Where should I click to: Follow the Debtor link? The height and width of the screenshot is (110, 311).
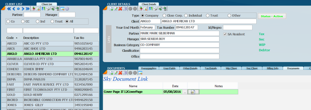click(x=264, y=50)
